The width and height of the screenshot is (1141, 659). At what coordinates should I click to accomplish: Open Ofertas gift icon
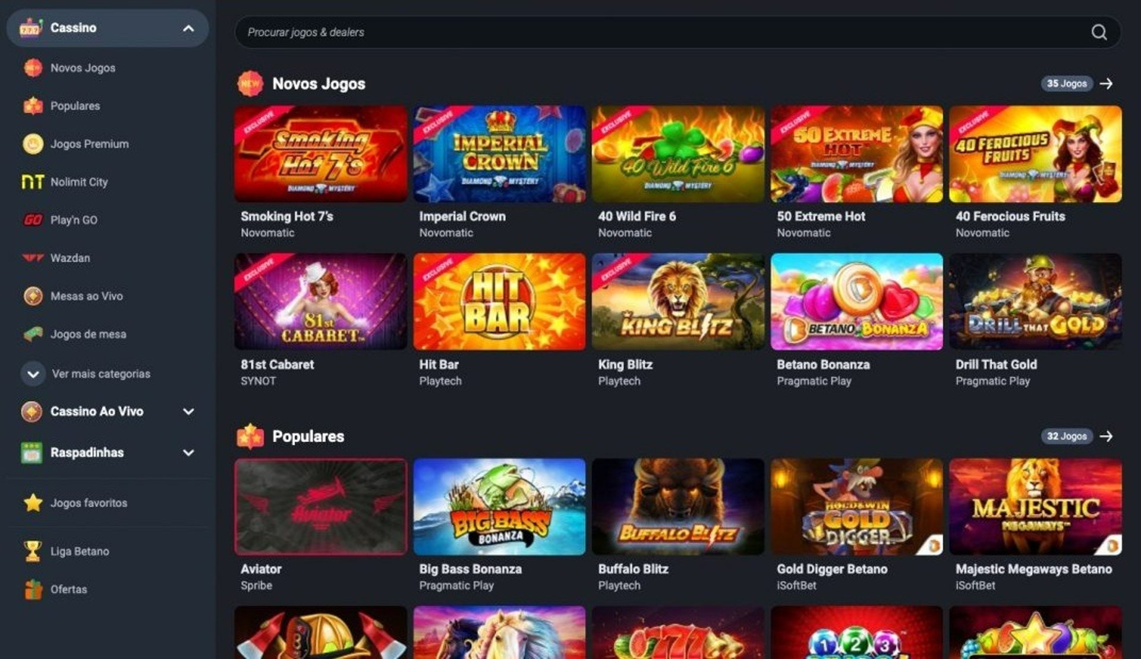pos(33,589)
